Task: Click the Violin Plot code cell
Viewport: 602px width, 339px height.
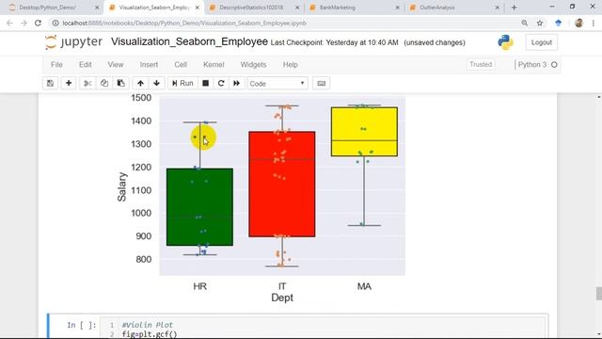Action: pyautogui.click(x=323, y=329)
